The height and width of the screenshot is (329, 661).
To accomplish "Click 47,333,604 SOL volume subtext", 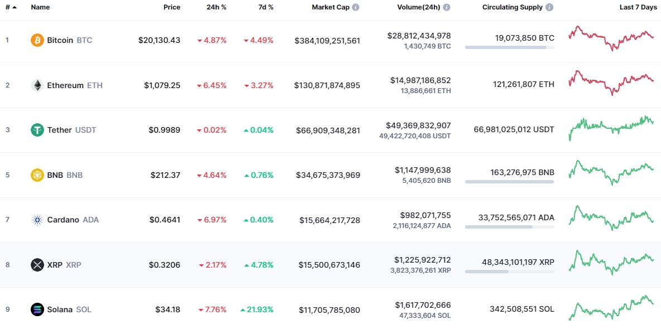I will pos(425,316).
